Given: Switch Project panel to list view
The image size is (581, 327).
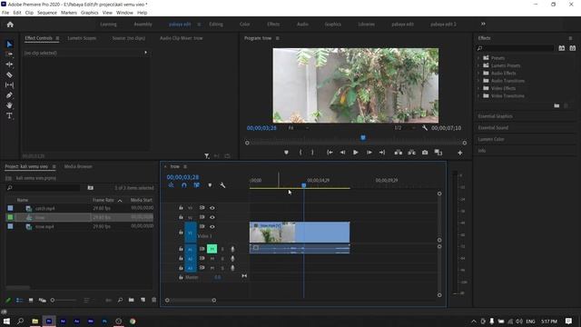Looking at the screenshot, I should coord(19,300).
